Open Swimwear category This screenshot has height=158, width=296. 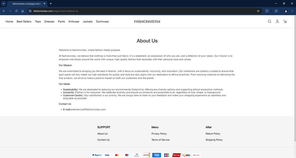pyautogui.click(x=103, y=22)
